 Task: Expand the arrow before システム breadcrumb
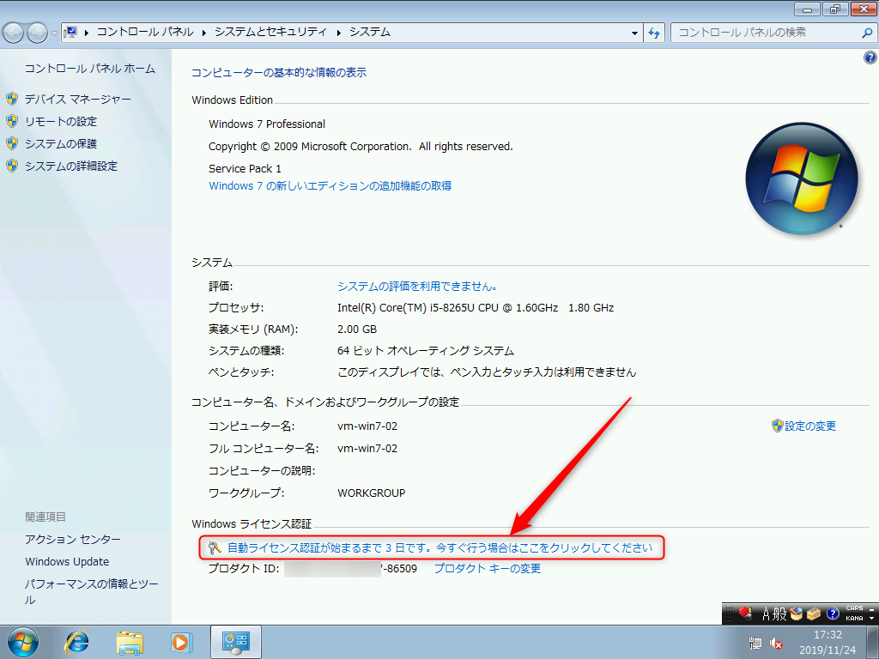pyautogui.click(x=338, y=33)
